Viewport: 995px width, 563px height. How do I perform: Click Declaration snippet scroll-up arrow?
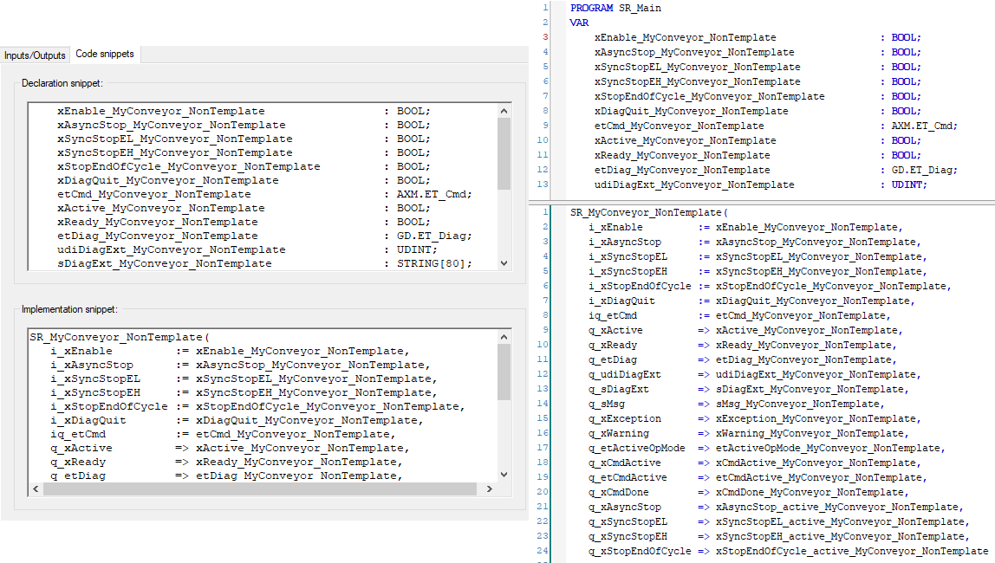504,110
